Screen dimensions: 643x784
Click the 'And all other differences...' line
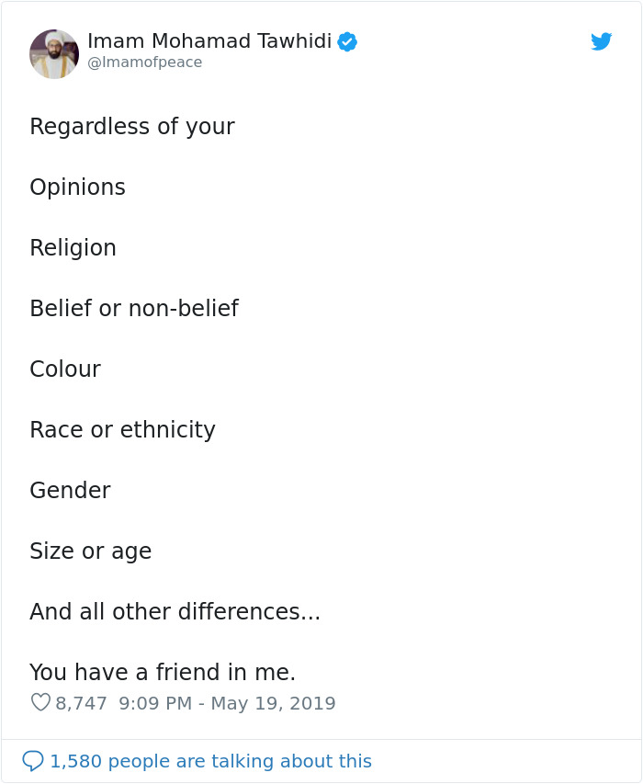click(x=175, y=611)
